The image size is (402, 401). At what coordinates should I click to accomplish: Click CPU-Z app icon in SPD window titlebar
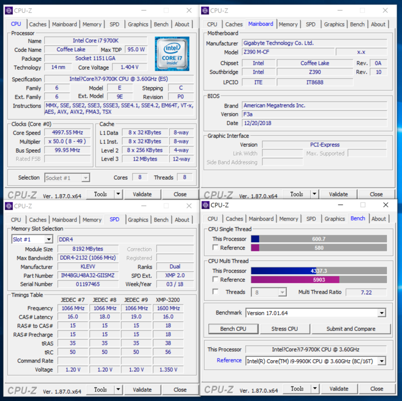point(9,206)
